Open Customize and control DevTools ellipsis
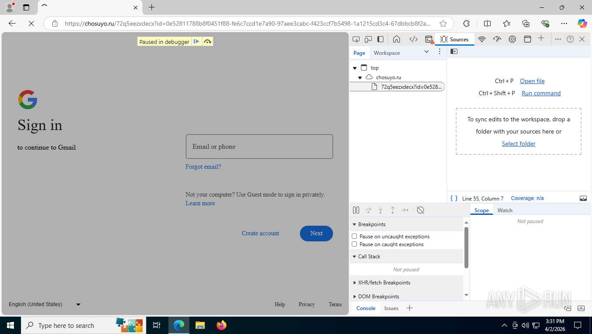 tap(558, 39)
